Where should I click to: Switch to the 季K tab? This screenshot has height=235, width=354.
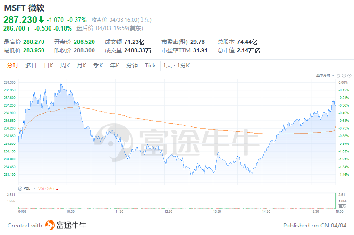tap(98, 66)
